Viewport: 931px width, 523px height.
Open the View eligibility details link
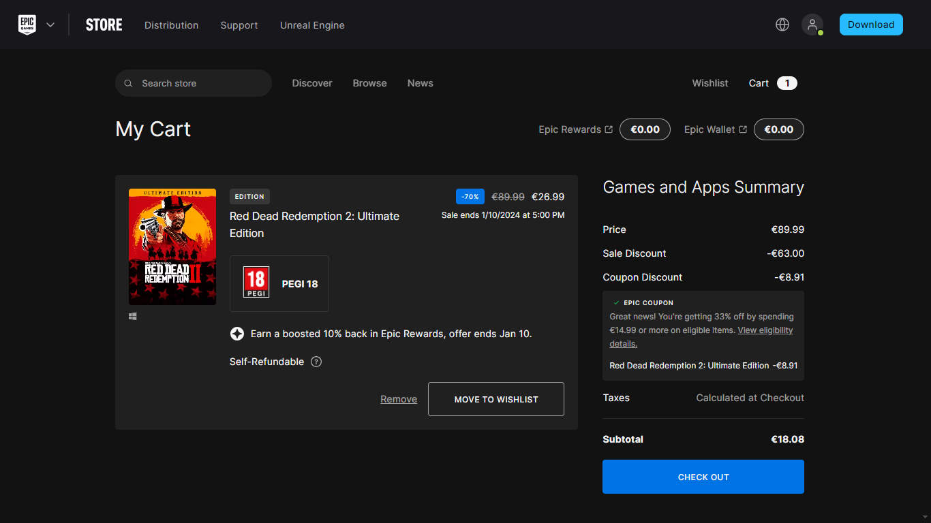tap(701, 337)
